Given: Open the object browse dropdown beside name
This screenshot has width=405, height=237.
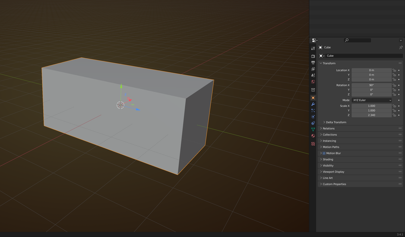Looking at the screenshot, I should [x=322, y=56].
